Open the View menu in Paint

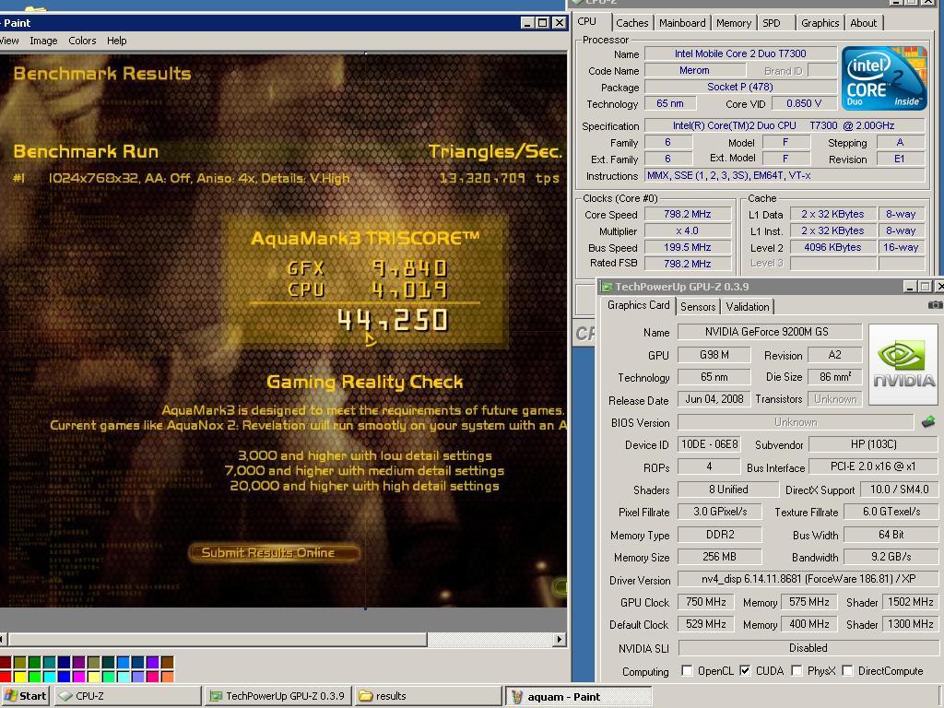[9, 41]
